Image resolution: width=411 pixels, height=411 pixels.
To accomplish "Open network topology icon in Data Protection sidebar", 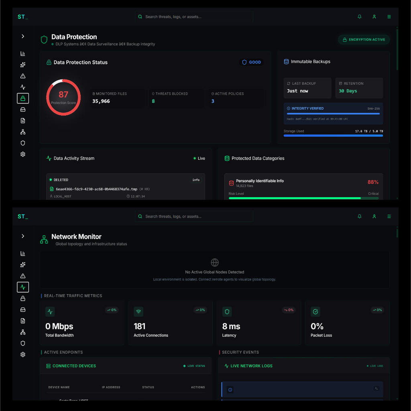I will (x=23, y=132).
